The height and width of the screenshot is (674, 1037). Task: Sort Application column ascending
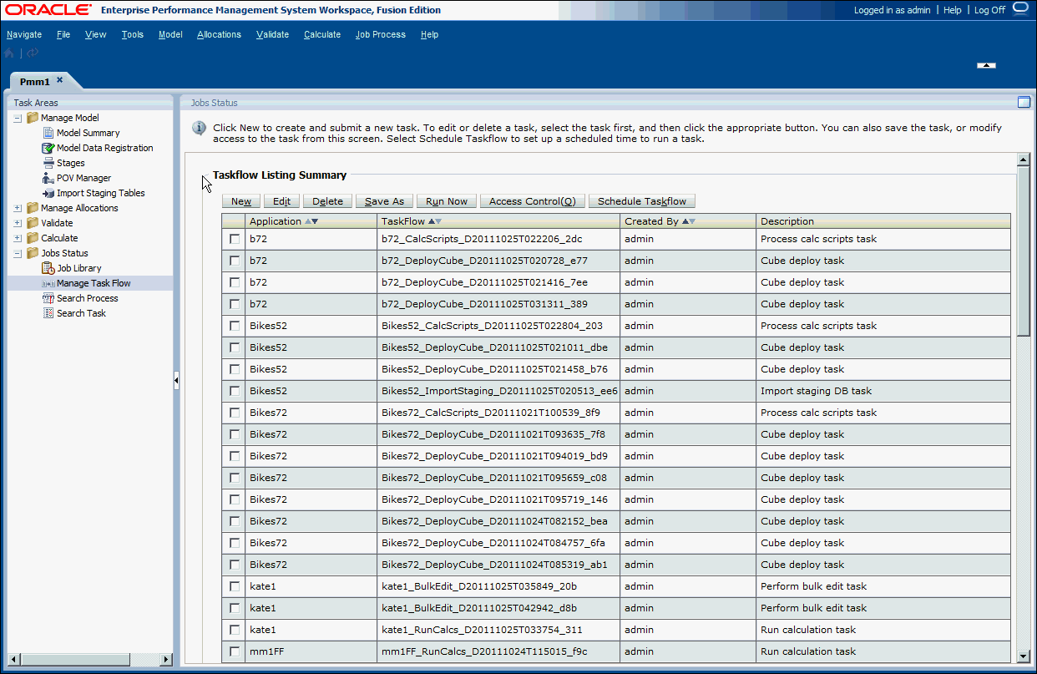click(x=308, y=221)
